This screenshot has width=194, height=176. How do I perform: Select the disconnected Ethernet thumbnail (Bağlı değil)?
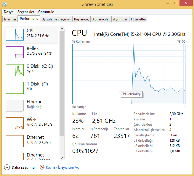[15, 106]
